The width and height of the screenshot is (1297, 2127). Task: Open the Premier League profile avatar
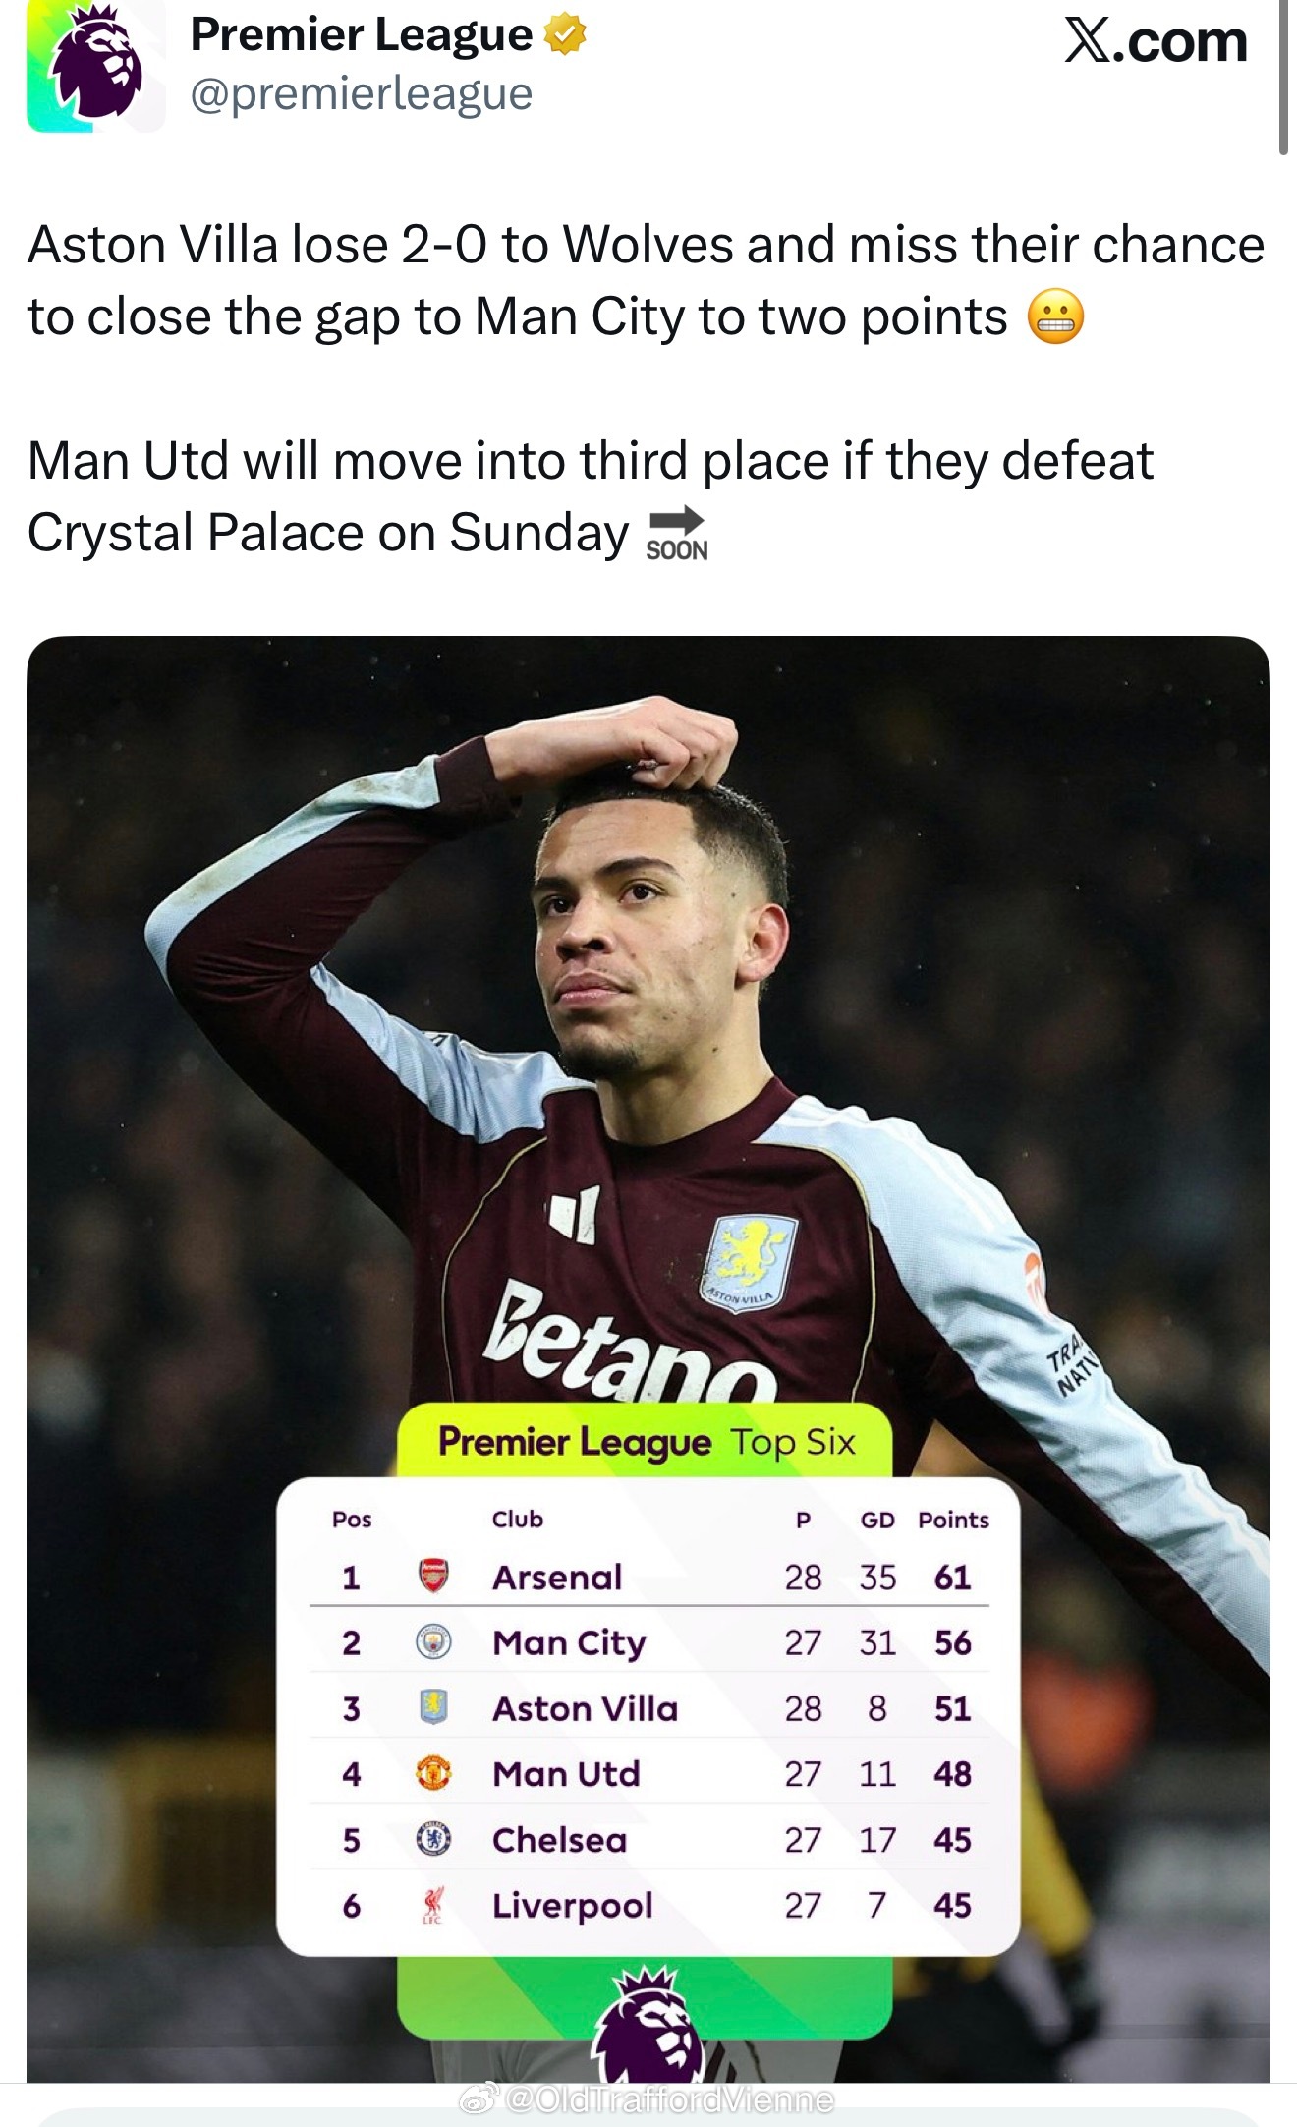[95, 66]
